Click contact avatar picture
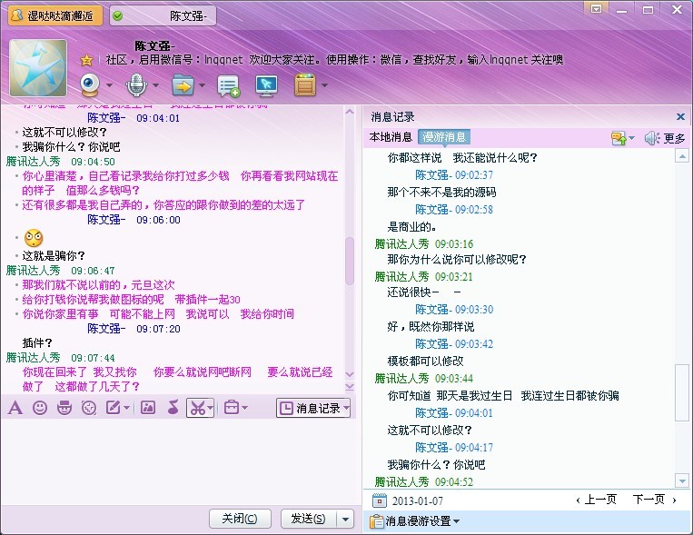 click(38, 67)
